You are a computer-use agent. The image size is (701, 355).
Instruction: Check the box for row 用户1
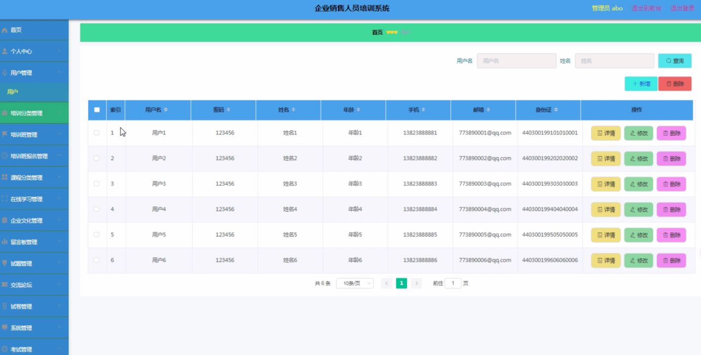(x=97, y=133)
